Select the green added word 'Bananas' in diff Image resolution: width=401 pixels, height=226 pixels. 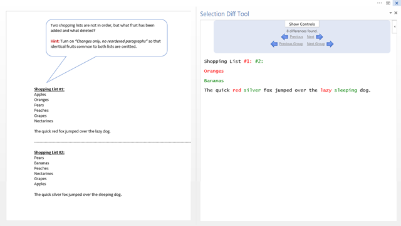(214, 81)
